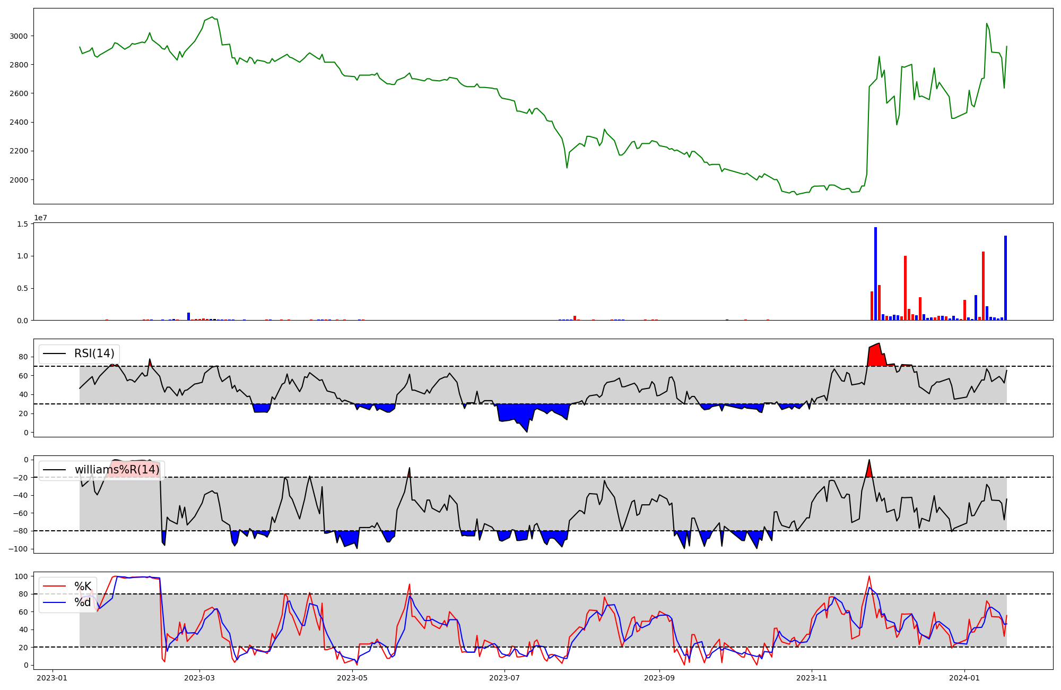The image size is (1061, 690).
Task: Click the 2023-01 x-axis date label
Action: (x=52, y=678)
